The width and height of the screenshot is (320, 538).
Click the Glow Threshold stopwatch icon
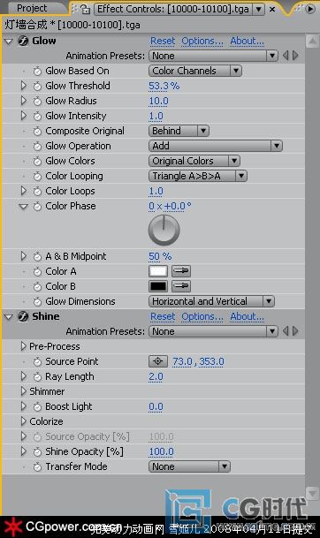(x=37, y=86)
